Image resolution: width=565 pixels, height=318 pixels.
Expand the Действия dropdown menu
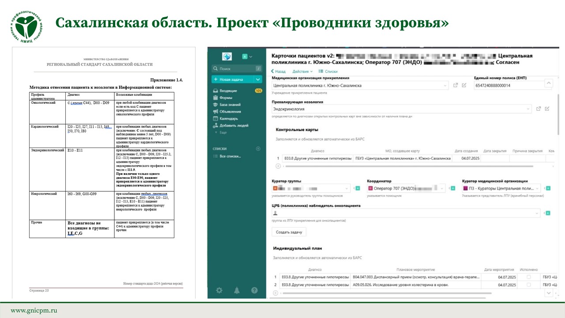click(x=302, y=71)
